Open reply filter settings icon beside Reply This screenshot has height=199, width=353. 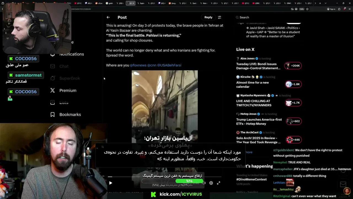[x=220, y=17]
